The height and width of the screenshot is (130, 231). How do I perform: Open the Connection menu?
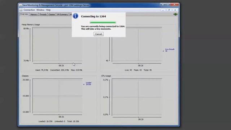[29, 10]
